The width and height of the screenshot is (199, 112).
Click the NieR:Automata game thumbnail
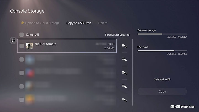(30, 46)
